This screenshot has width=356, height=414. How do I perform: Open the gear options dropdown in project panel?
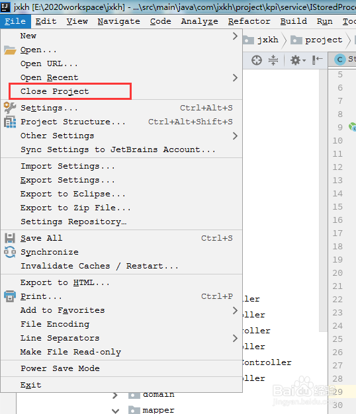(x=298, y=60)
